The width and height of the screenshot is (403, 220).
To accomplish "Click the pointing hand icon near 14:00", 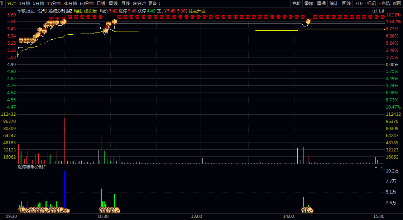I will click(310, 210).
